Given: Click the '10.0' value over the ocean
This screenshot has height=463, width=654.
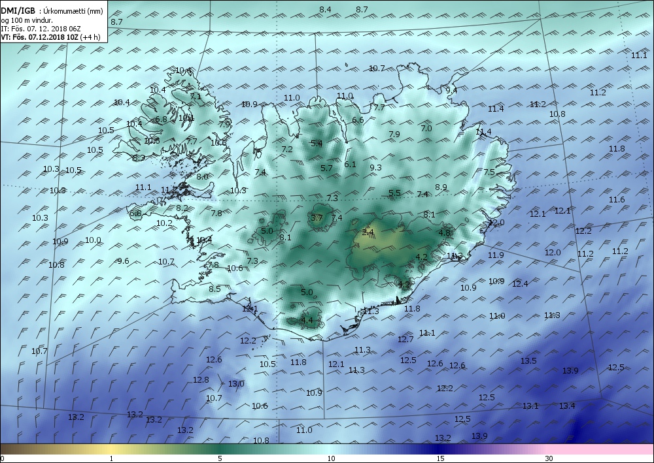Looking at the screenshot, I should 93,240.
